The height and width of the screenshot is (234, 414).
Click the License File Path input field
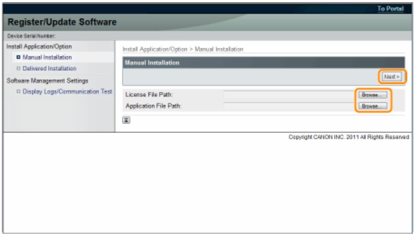coord(290,95)
